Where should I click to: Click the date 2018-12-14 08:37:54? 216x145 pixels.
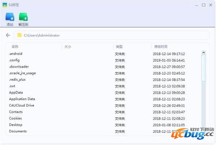(169, 80)
